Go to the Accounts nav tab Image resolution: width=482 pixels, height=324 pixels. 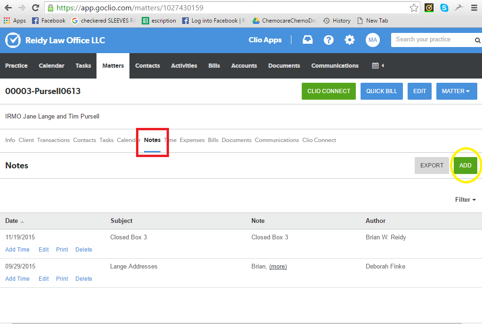coord(244,66)
